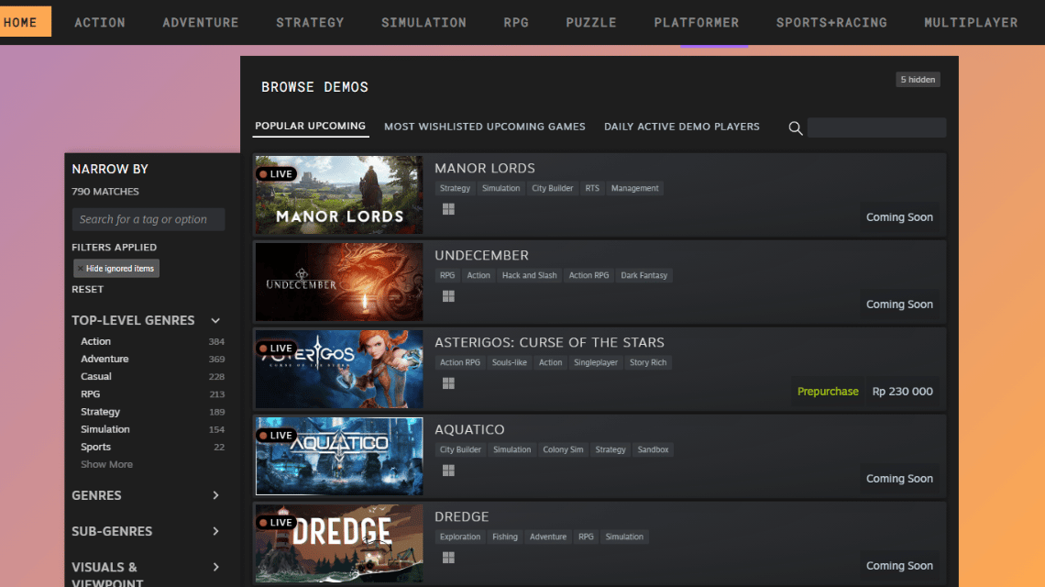1045x587 pixels.
Task: Open Manor Lords game thumbnail
Action: [x=339, y=194]
